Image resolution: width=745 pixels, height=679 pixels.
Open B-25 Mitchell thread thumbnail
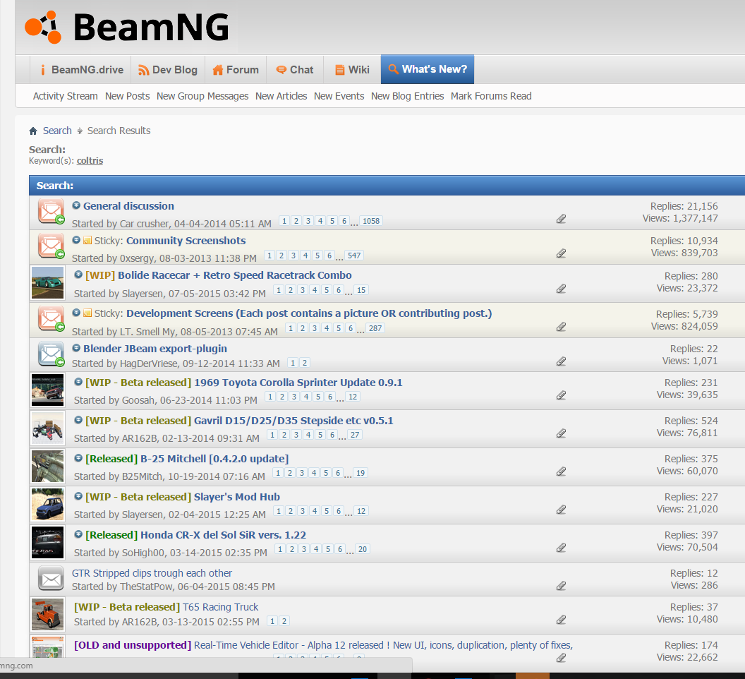click(x=47, y=467)
